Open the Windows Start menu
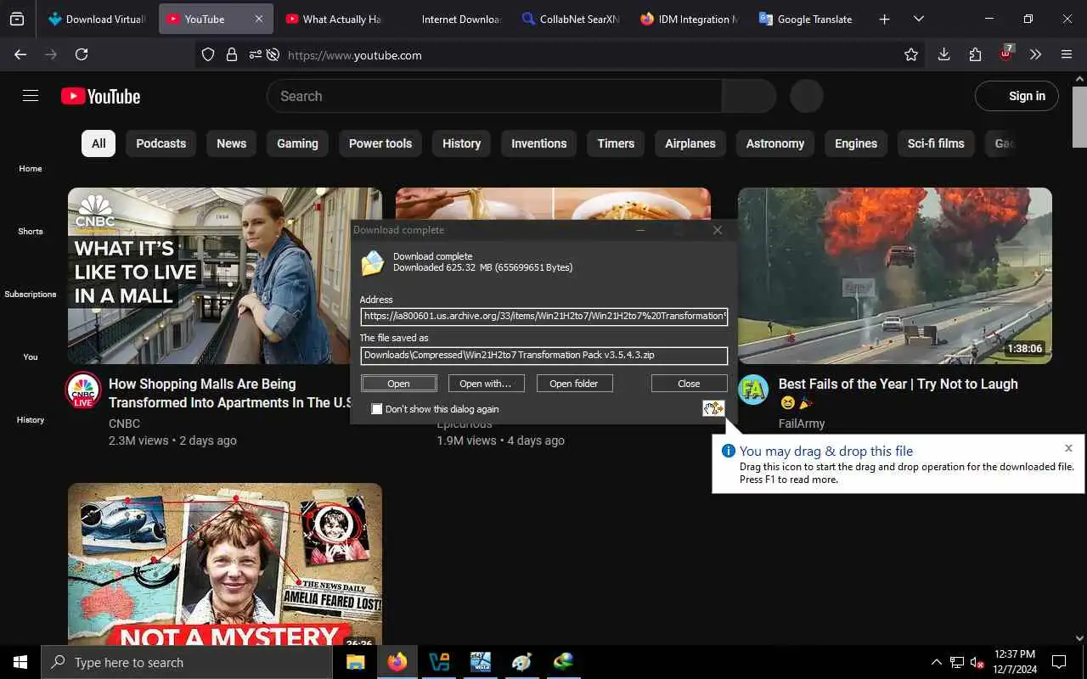The height and width of the screenshot is (679, 1087). (20, 662)
